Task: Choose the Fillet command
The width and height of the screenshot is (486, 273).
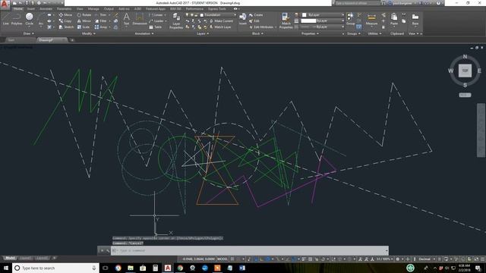Action: tap(101, 20)
